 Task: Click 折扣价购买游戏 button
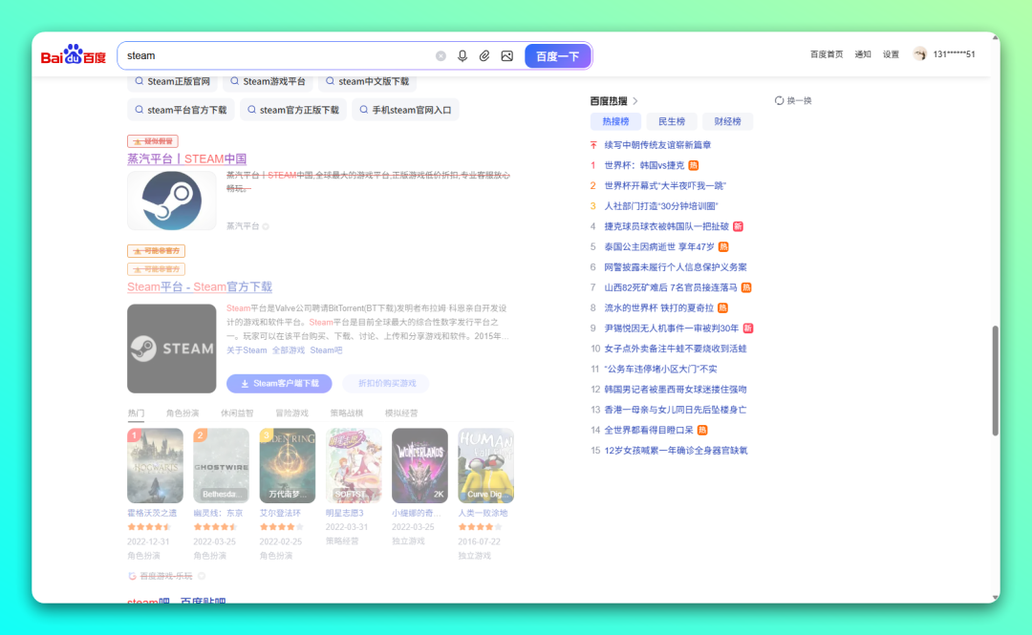[x=386, y=384]
